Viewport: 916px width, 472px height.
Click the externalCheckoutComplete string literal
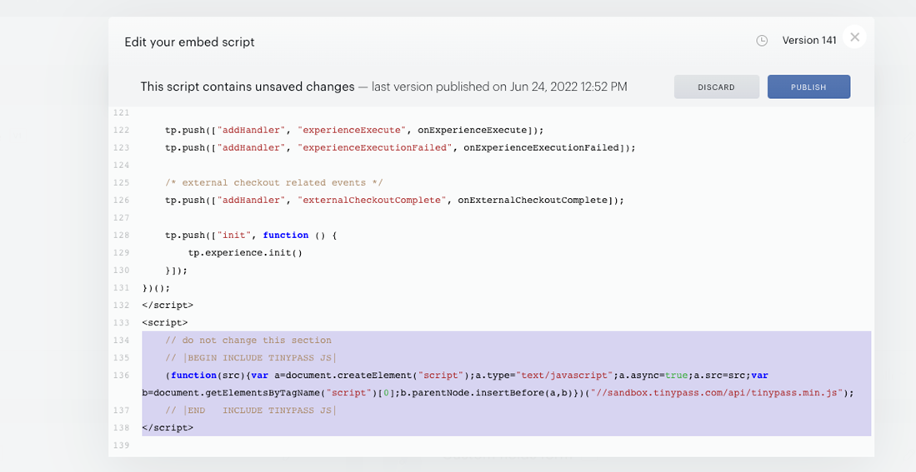pyautogui.click(x=372, y=200)
